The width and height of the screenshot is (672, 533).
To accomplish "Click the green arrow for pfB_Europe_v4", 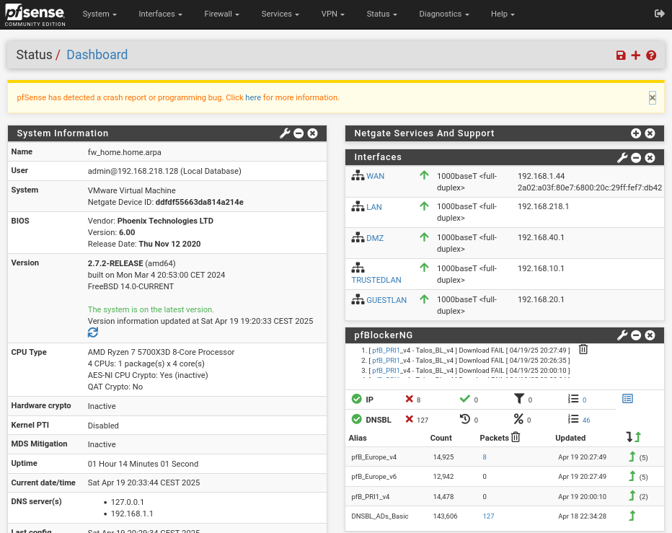I will (x=632, y=457).
